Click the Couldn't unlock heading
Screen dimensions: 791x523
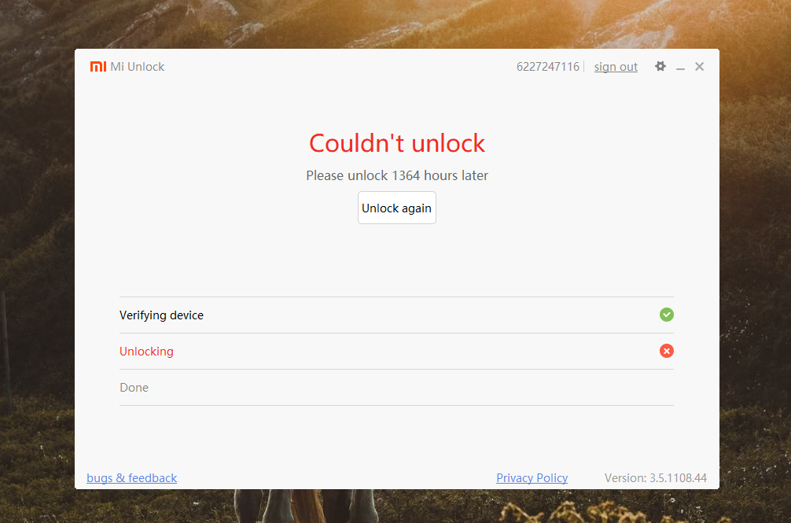click(397, 143)
